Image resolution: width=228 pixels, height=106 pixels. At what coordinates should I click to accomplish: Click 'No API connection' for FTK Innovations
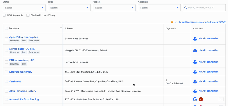pos(208,62)
